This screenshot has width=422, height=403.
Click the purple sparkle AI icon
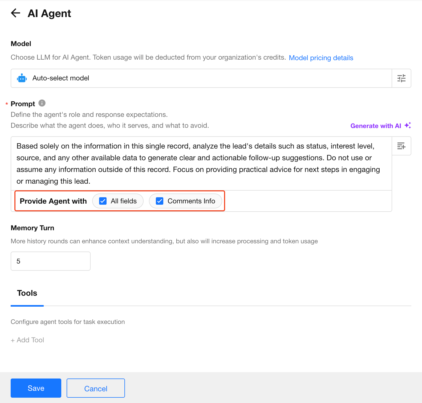coord(408,125)
